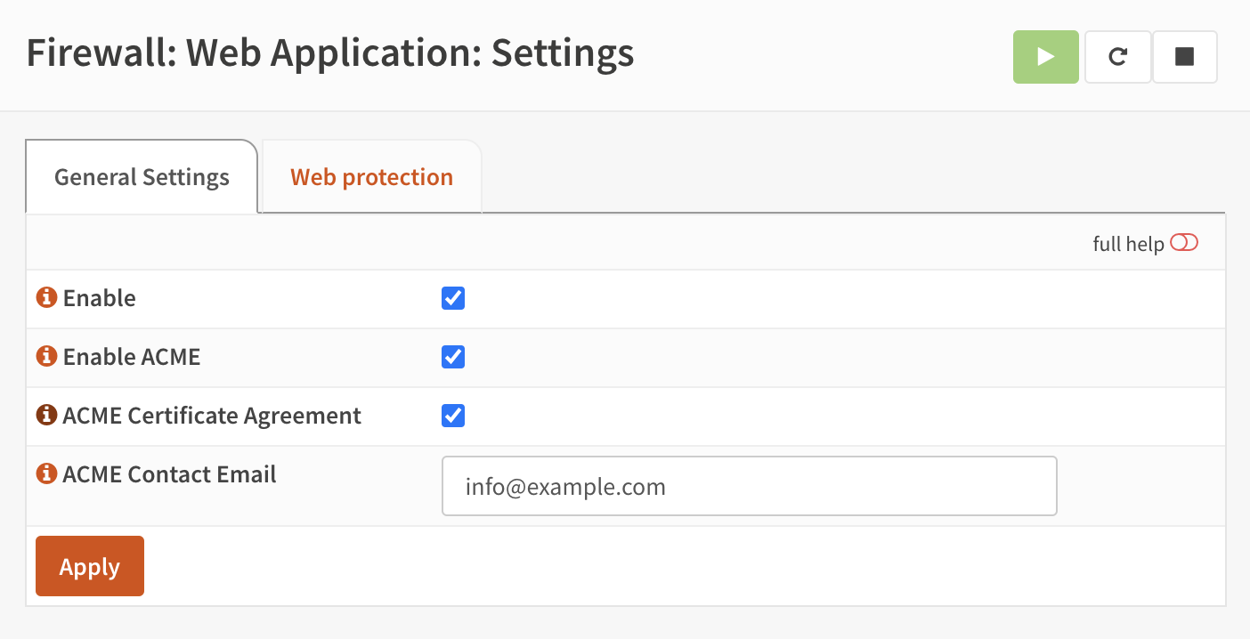Switch to the Web protection tab
This screenshot has width=1250, height=639.
(371, 177)
